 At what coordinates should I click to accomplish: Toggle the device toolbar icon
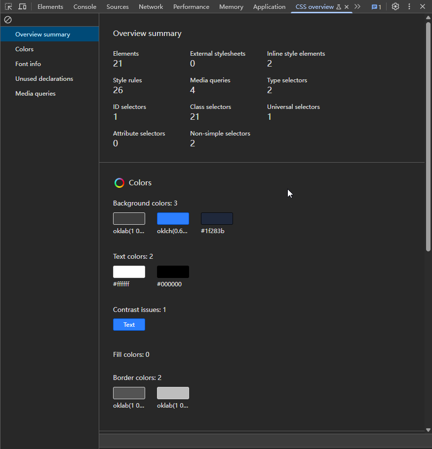click(22, 7)
